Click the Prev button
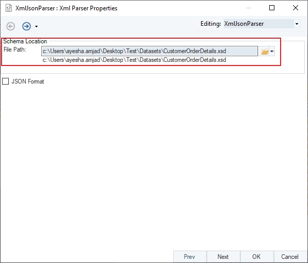The height and width of the screenshot is (263, 308). click(190, 256)
